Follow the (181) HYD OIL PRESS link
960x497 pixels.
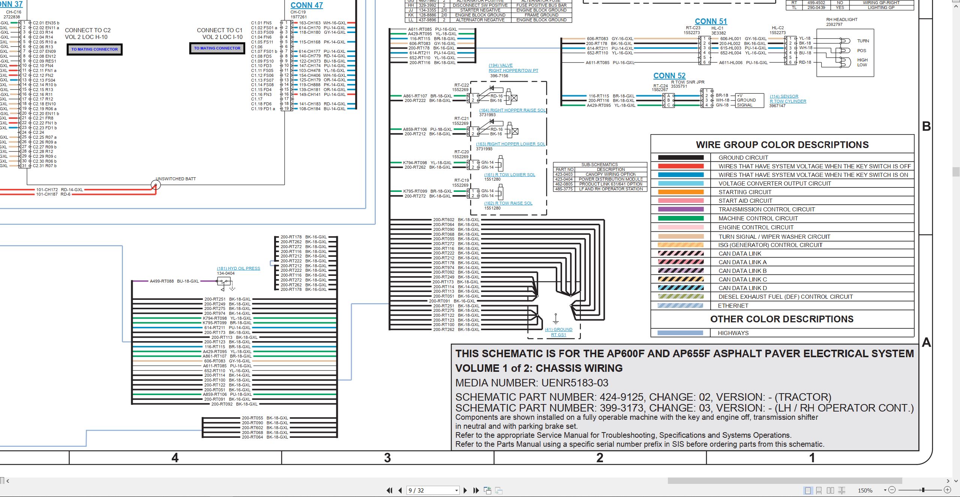click(x=238, y=268)
